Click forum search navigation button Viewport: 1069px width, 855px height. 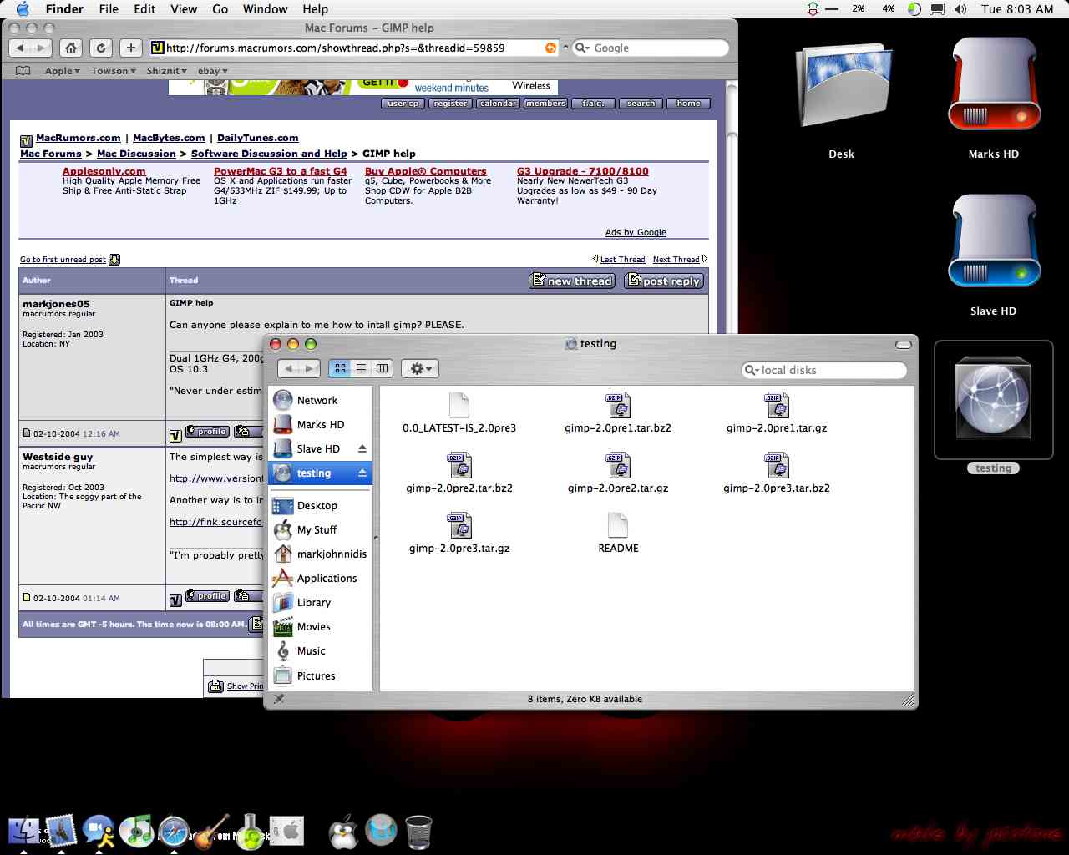[641, 104]
